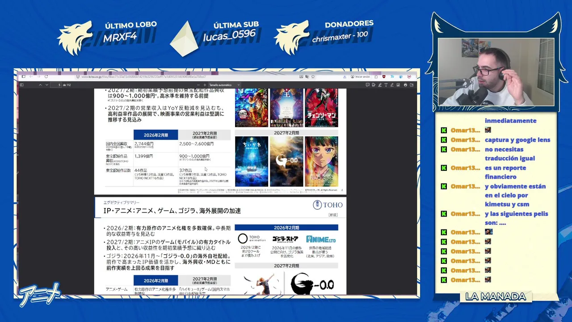Click the Chiikawa movie poster
572x322 pixels.
pyautogui.click(x=252, y=161)
